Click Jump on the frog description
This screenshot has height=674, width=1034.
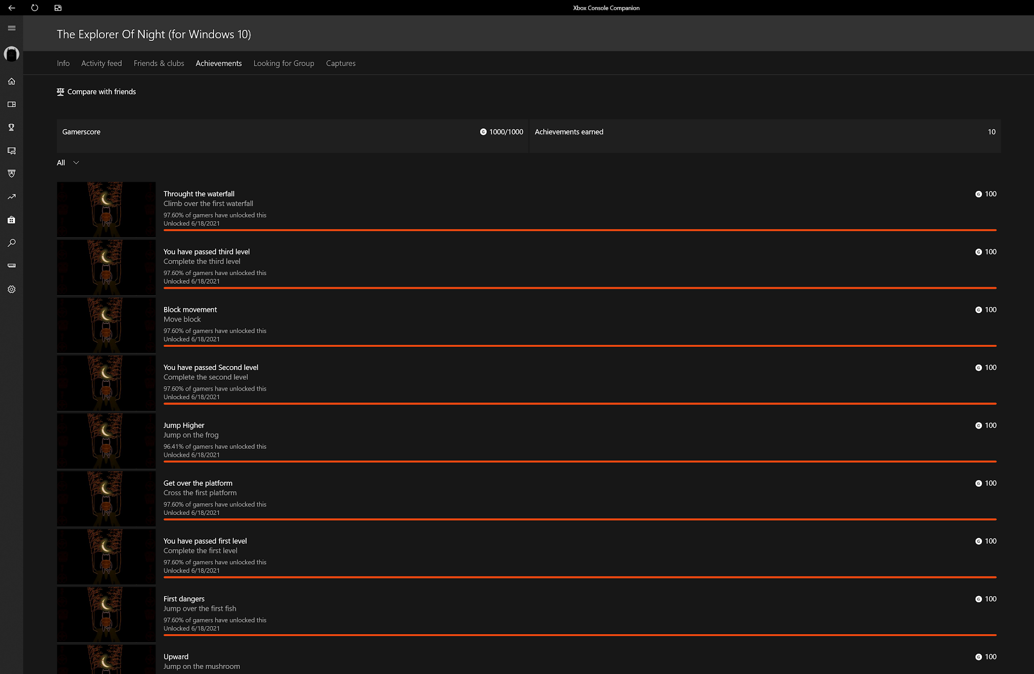[x=191, y=435]
